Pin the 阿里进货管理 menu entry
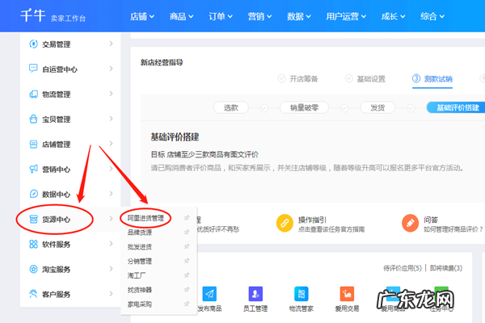This screenshot has height=323, width=485. tap(187, 217)
